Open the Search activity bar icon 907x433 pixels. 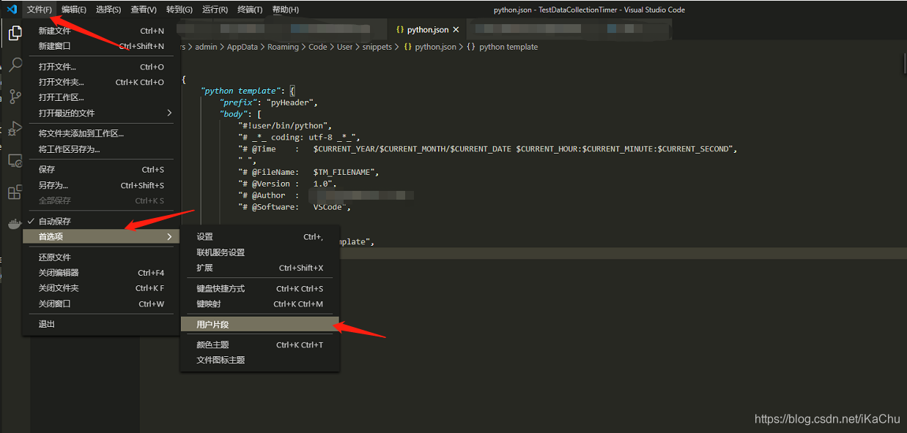(15, 64)
